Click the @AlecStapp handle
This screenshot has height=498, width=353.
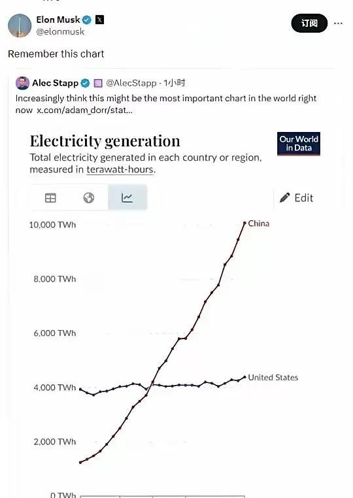(x=131, y=83)
